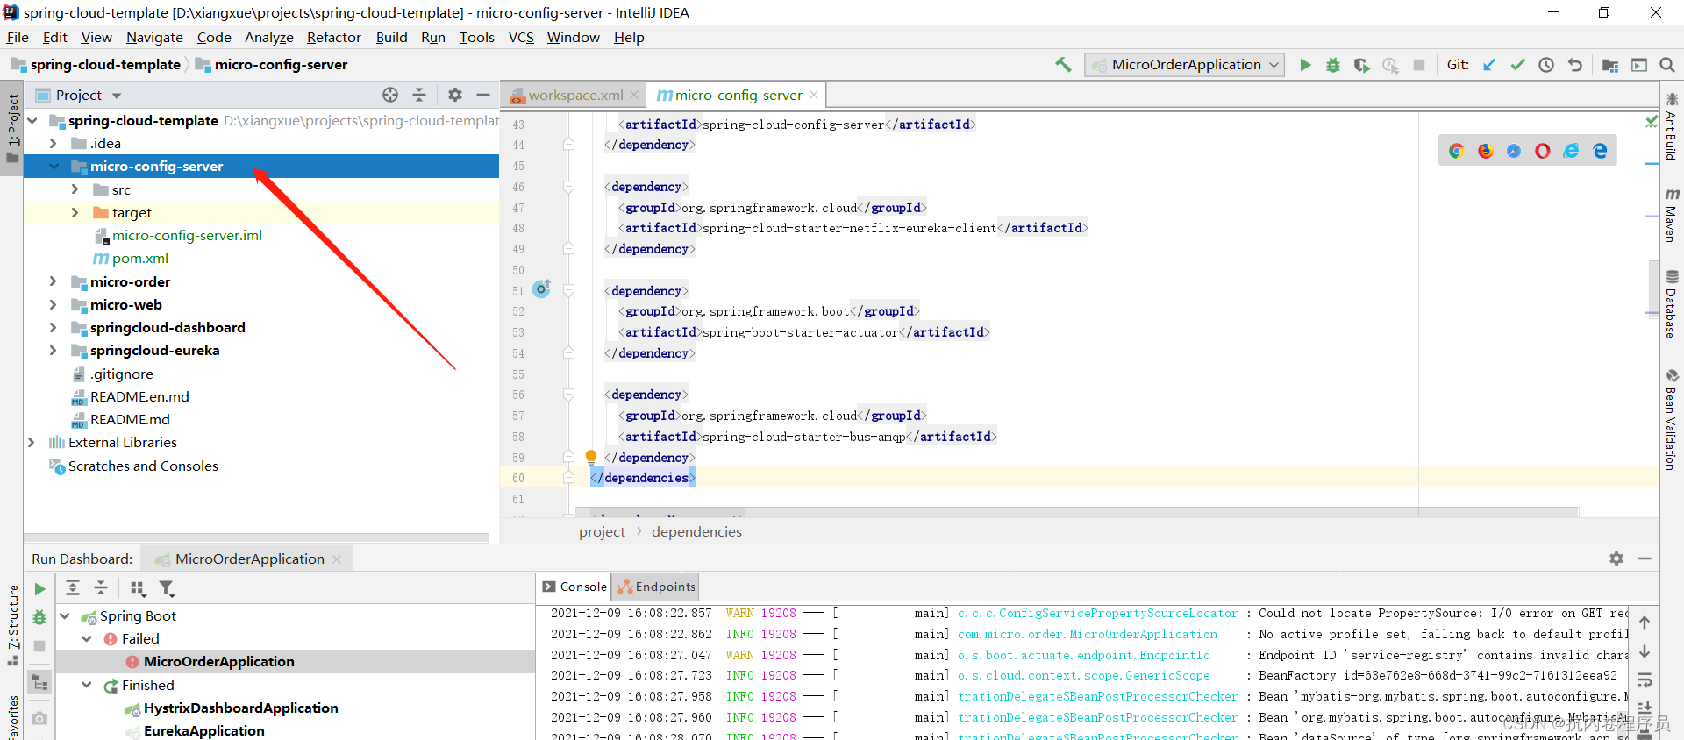Open the VCS menu
This screenshot has height=740, width=1684.
521,37
